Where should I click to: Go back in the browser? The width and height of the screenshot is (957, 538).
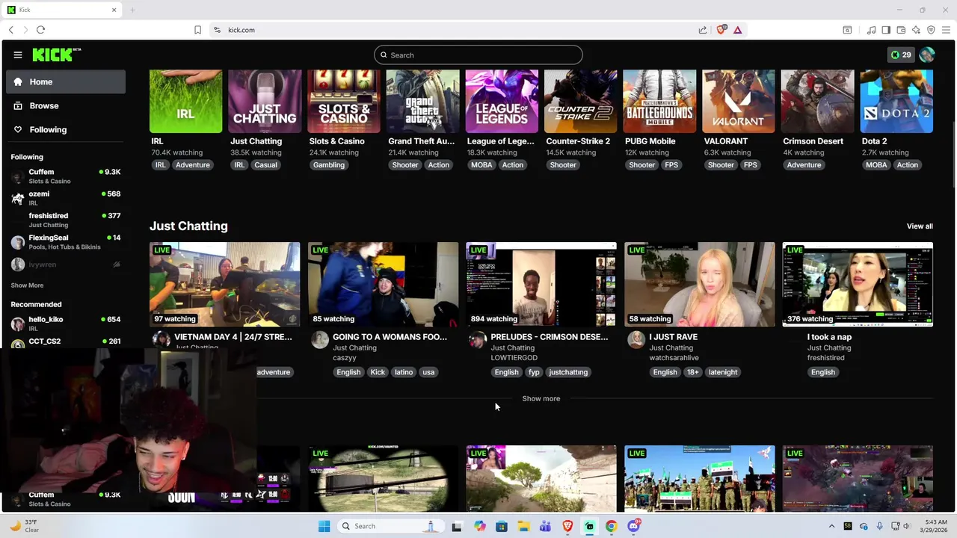pos(10,30)
